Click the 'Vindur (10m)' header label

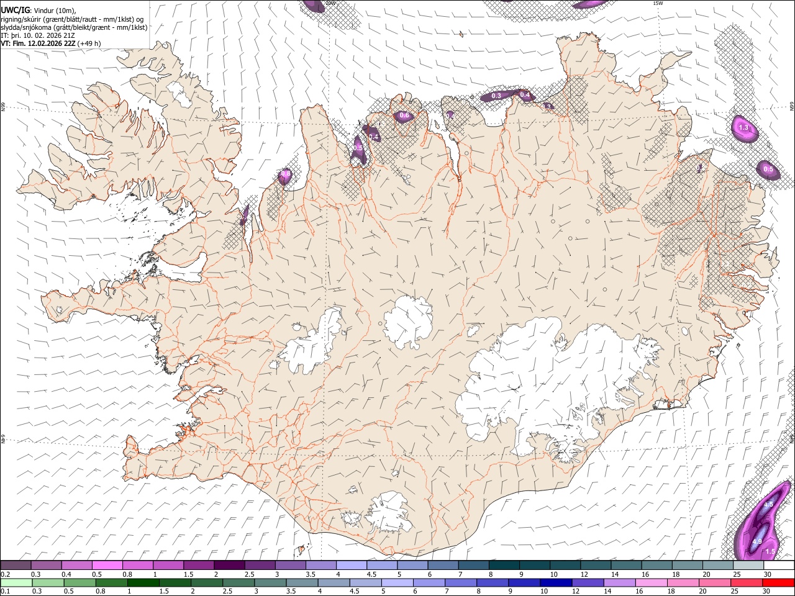pyautogui.click(x=54, y=11)
